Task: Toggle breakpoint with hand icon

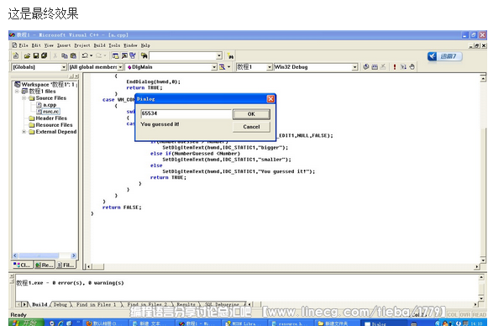Action: tap(412, 66)
